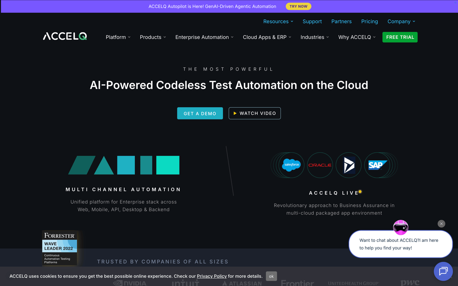
Task: Play the WATCH VIDEO button
Action: 254,113
